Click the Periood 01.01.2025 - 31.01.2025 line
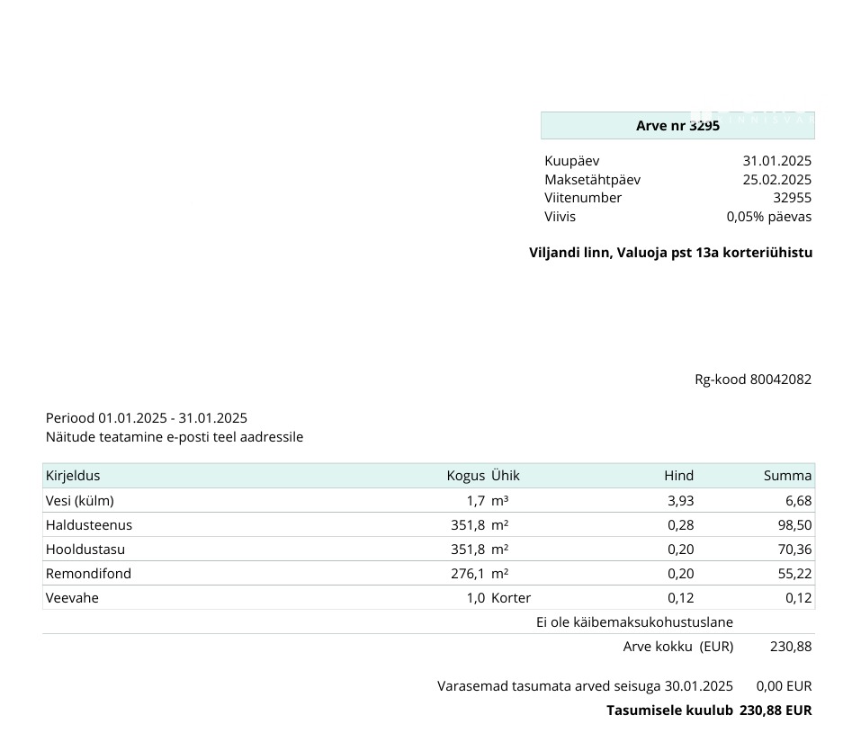The height and width of the screenshot is (733, 843). (147, 418)
